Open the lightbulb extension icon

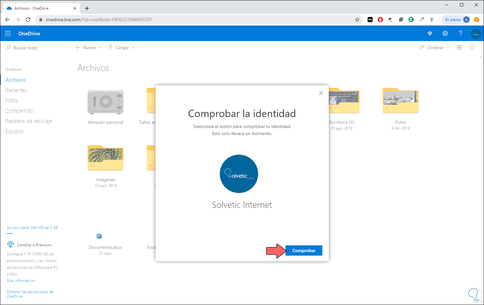coord(432,20)
